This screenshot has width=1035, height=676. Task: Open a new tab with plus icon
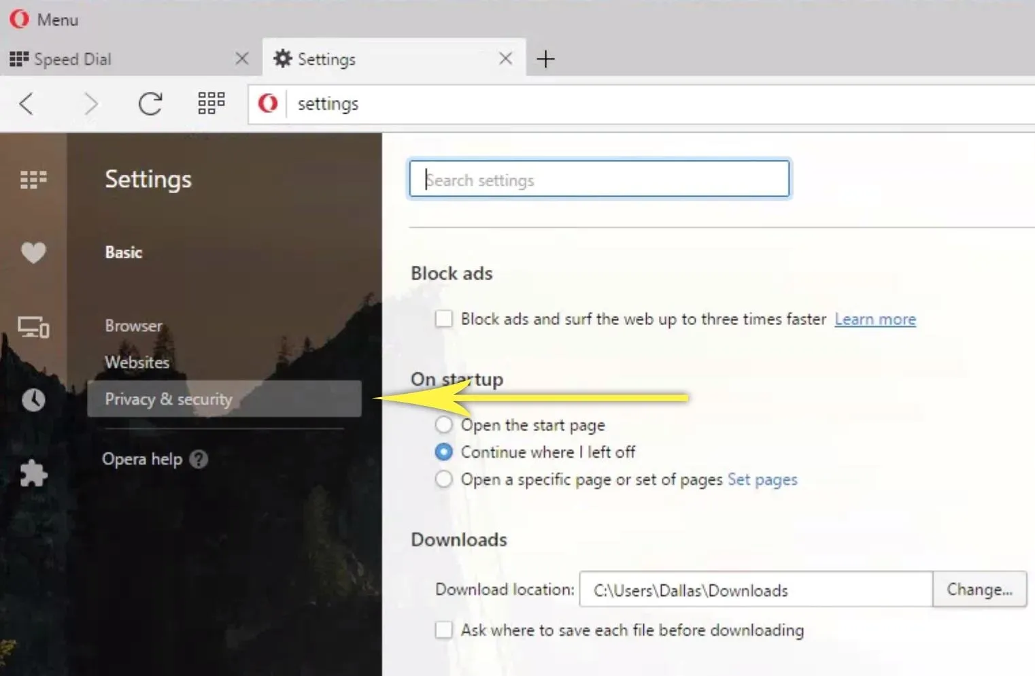click(x=545, y=59)
